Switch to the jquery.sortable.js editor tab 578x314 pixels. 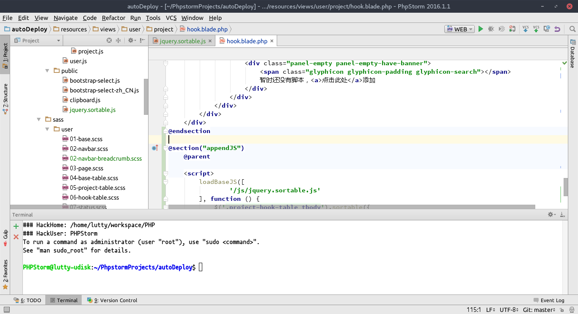pos(181,41)
